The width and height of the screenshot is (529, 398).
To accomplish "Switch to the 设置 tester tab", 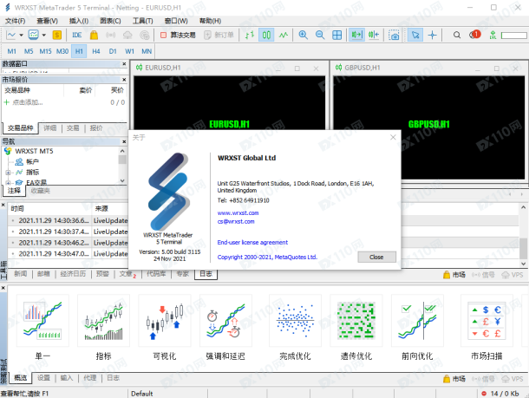I will tap(43, 378).
